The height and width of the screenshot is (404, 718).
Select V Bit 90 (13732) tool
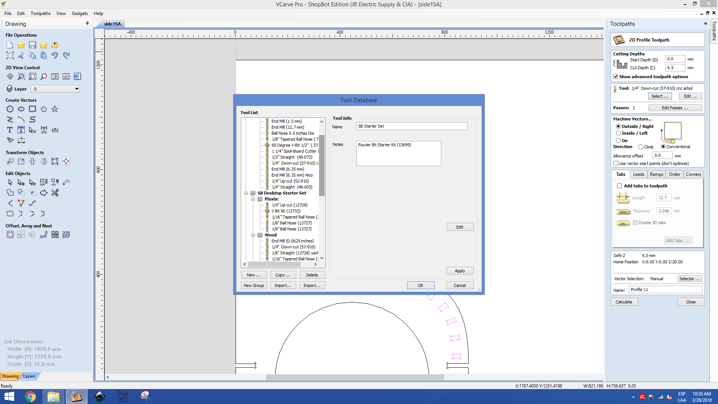tap(286, 211)
